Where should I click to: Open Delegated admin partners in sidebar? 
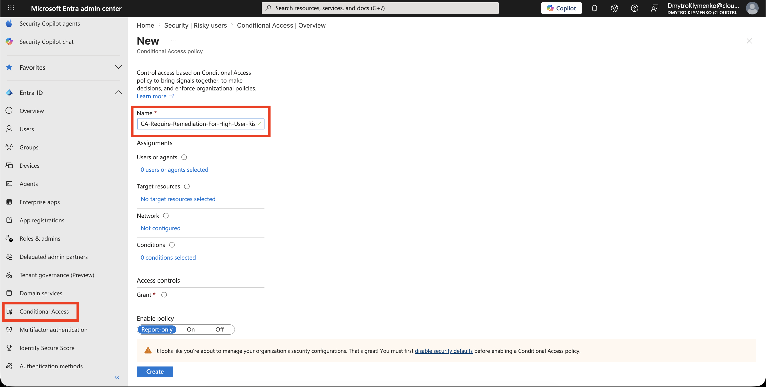pos(54,257)
